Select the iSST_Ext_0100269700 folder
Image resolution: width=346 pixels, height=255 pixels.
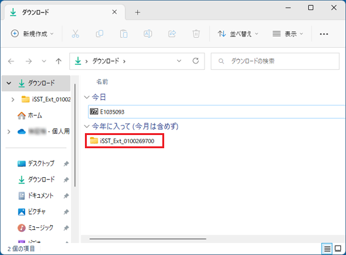(x=125, y=141)
